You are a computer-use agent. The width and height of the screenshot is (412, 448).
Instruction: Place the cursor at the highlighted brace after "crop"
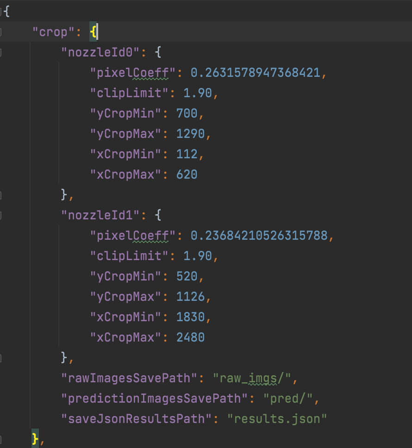click(93, 32)
